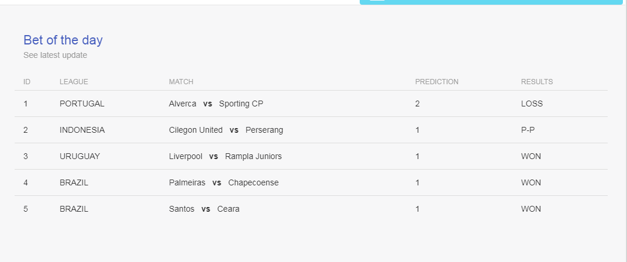627x262 pixels.
Task: Select the ID column header
Action: pos(27,82)
